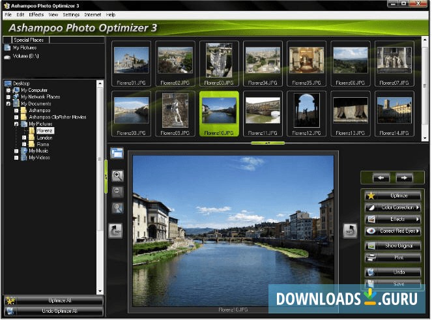Screen dimensions: 432x320
Task: Click the open folder icon above zoom tools
Action: [117, 153]
